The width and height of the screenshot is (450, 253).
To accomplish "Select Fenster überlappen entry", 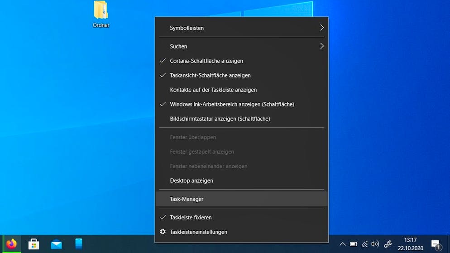I will tap(242, 137).
